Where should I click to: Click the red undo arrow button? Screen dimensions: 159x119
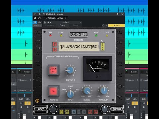click(90, 112)
